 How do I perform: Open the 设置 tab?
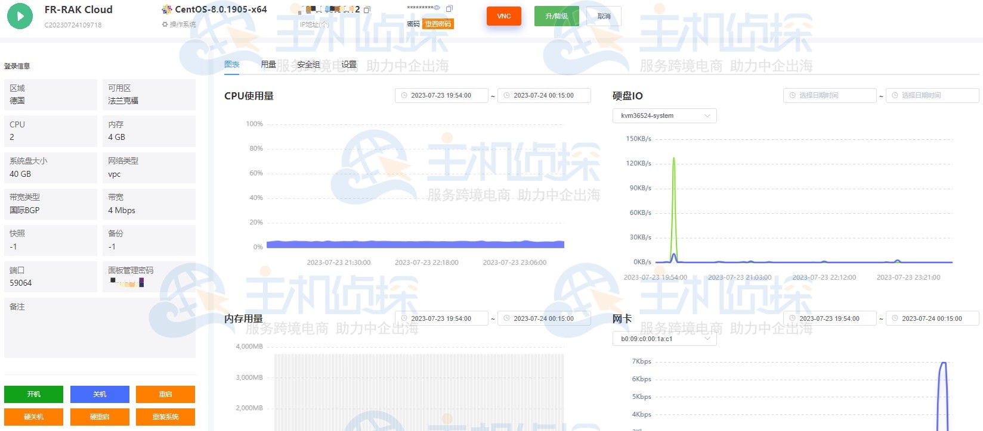pos(349,64)
